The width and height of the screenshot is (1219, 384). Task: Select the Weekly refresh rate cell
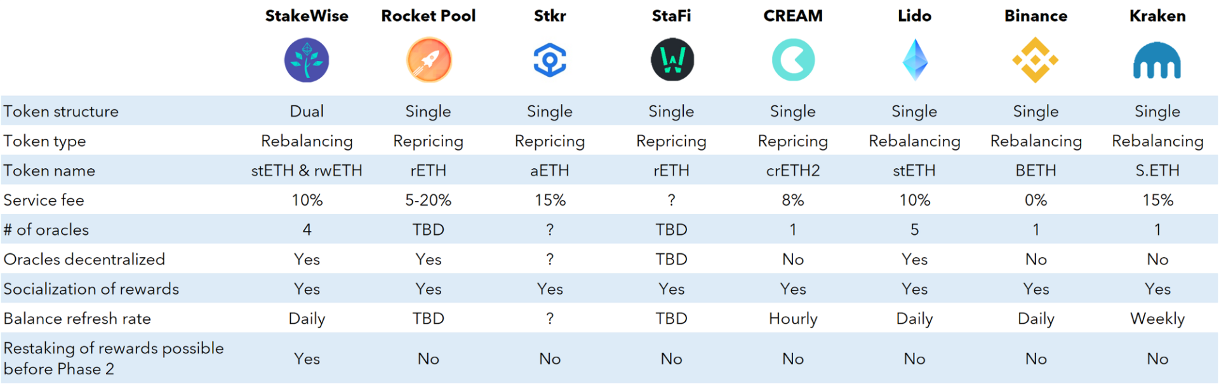pos(1157,319)
